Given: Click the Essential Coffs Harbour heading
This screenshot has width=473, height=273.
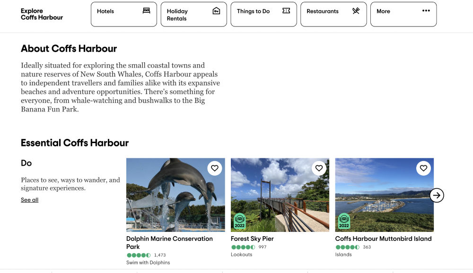Looking at the screenshot, I should tap(75, 143).
